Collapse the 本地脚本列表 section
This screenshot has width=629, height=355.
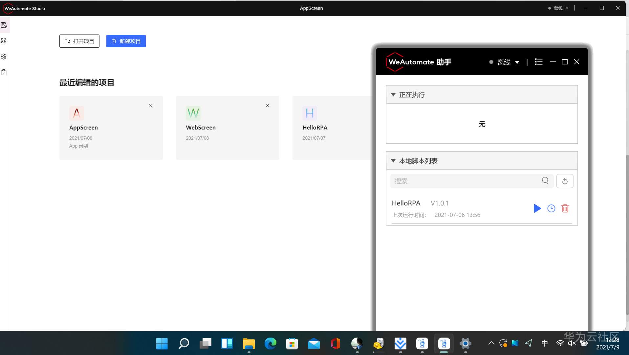coord(393,161)
